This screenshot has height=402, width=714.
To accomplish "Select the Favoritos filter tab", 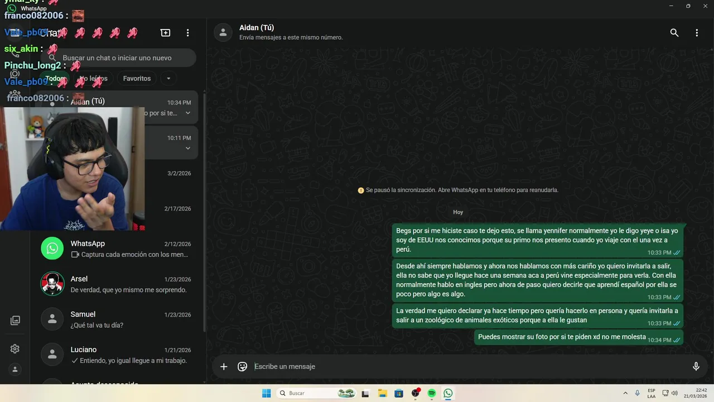I will (x=137, y=79).
